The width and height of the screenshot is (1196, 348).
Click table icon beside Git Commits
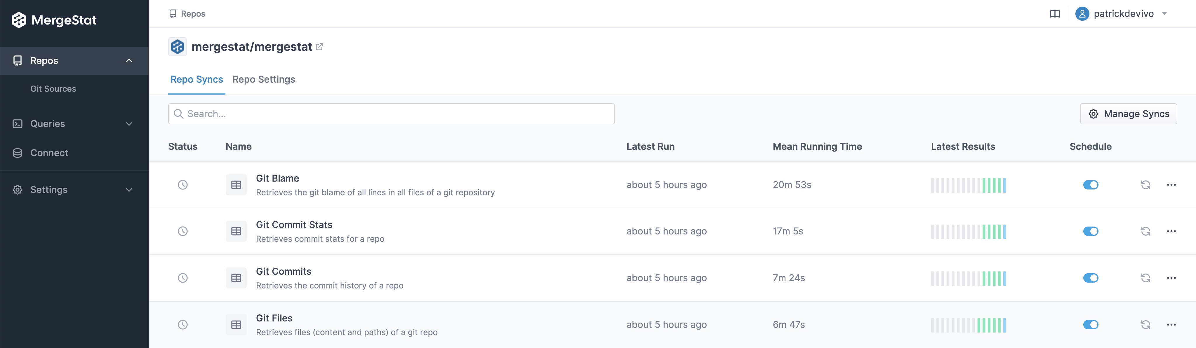(236, 278)
